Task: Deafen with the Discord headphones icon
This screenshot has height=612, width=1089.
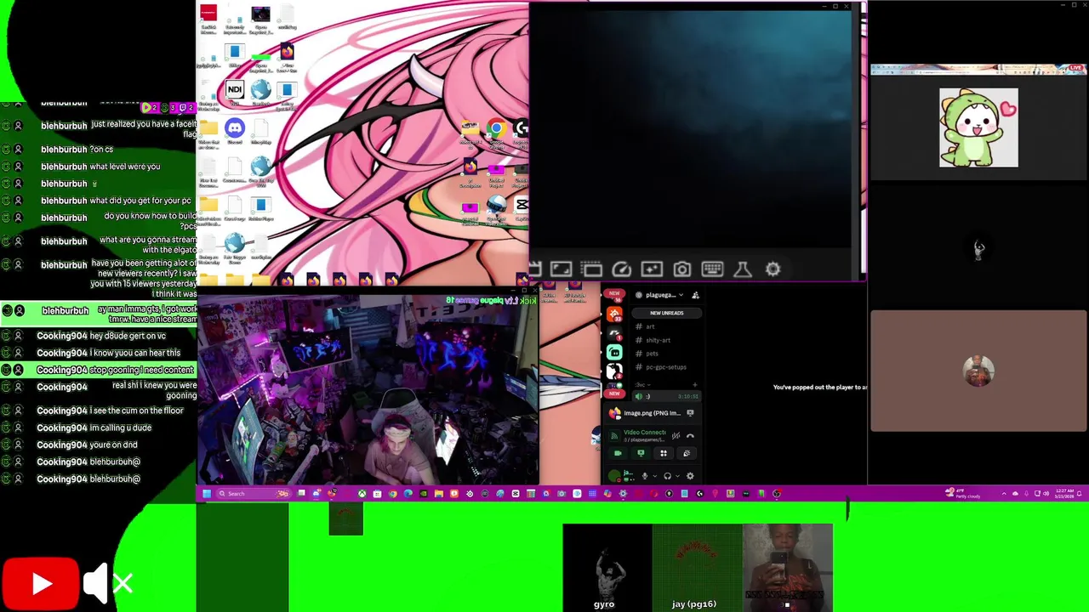Action: (668, 476)
